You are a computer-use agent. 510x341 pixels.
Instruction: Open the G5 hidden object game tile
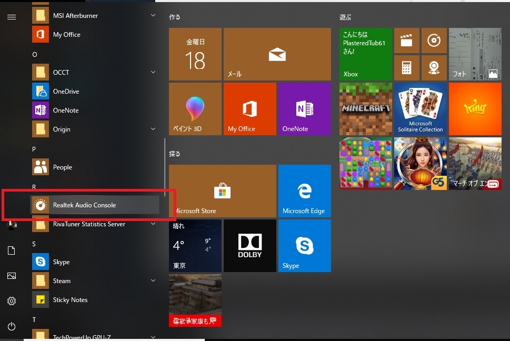pos(420,164)
